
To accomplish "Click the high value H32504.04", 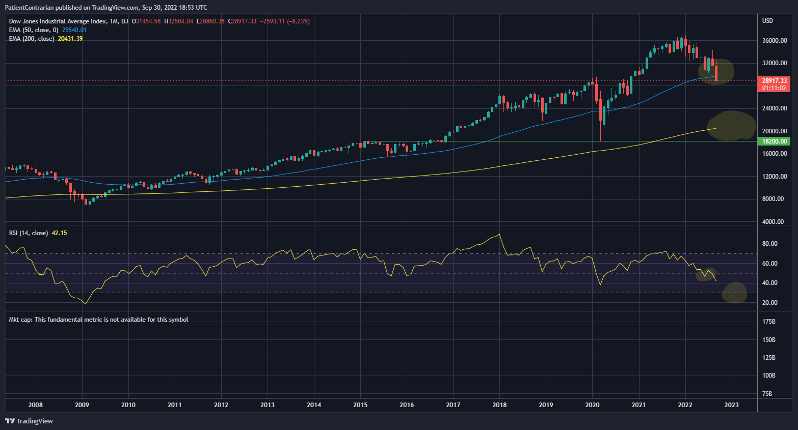I will click(178, 21).
